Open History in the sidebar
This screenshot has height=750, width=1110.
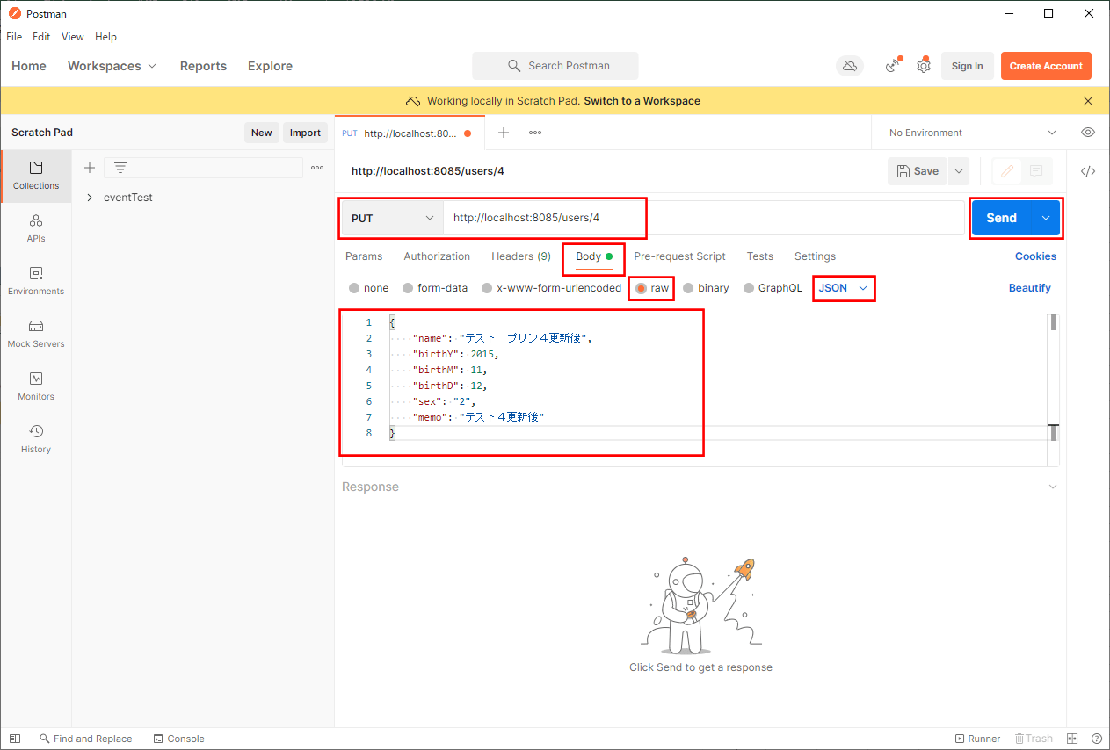point(35,438)
